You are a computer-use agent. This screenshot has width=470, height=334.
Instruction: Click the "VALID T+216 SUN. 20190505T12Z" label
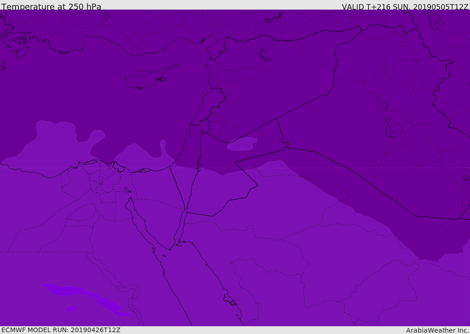click(x=405, y=7)
